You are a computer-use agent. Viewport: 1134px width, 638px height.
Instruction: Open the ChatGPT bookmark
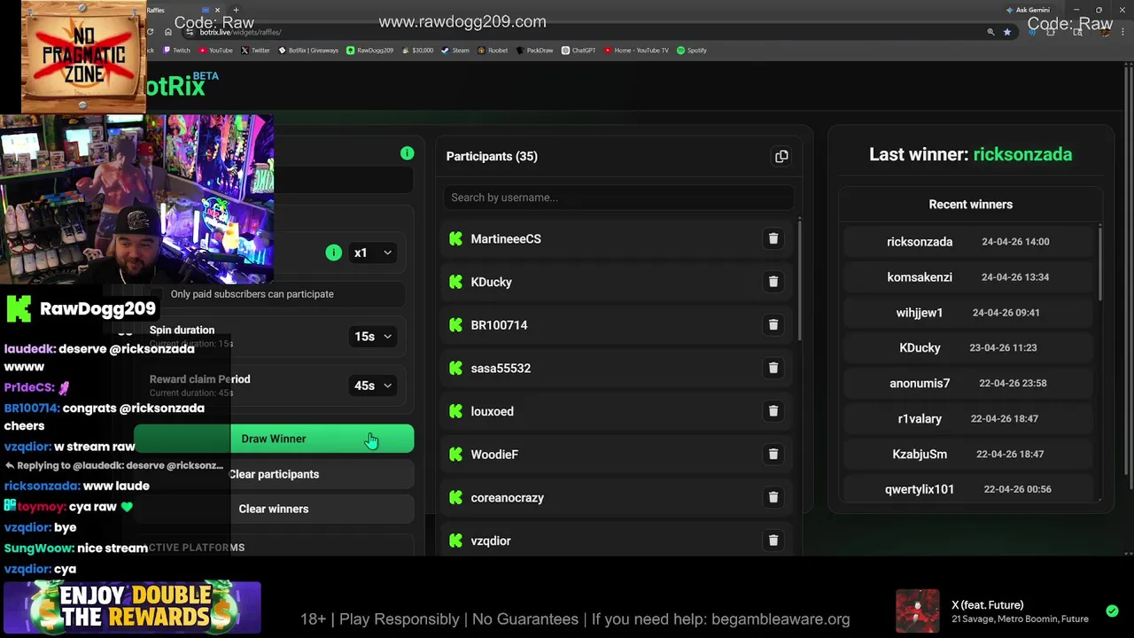pos(579,51)
